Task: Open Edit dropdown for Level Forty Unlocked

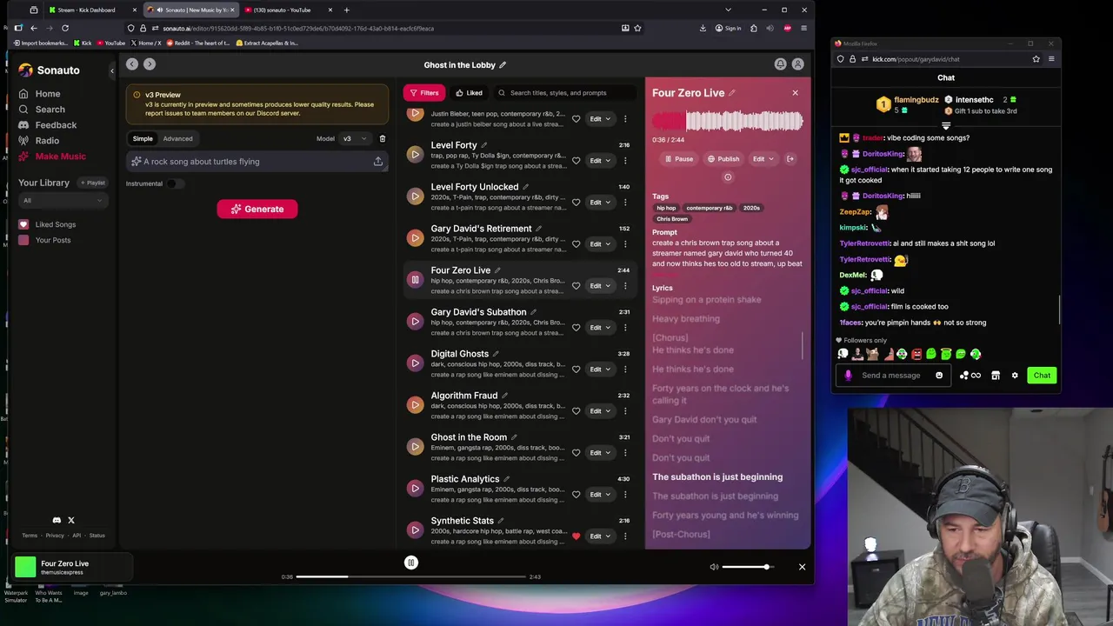Action: 599,203
